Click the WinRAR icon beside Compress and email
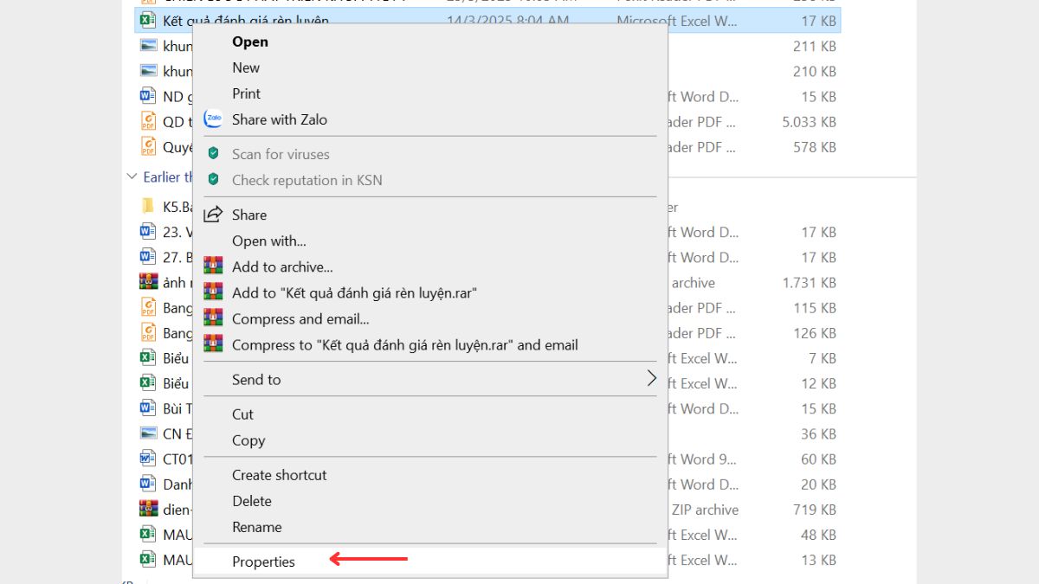This screenshot has height=584, width=1039. tap(213, 318)
